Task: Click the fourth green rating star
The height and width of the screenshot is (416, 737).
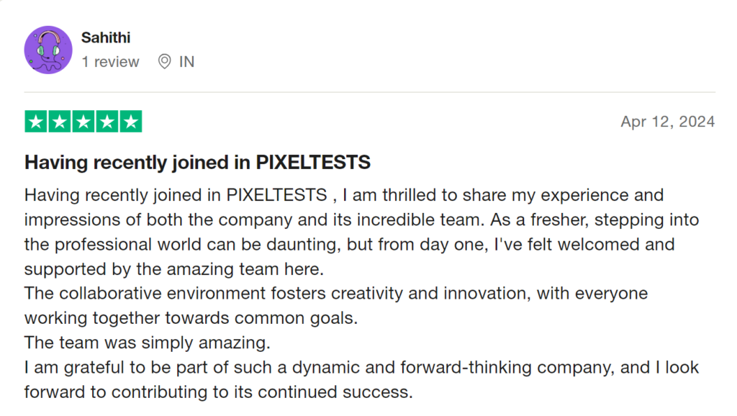Action: 107,122
